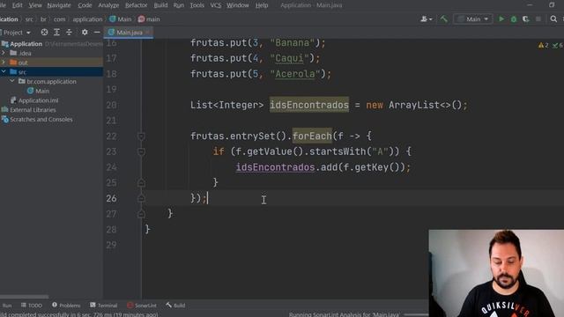This screenshot has height=317, width=564.
Task: Click the locate-in-project target icon
Action: [44, 33]
